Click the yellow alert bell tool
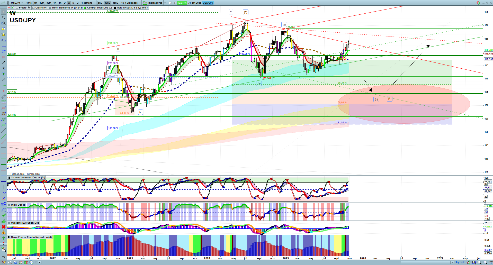Image resolution: width=493 pixels, height=265 pixels. coord(4,34)
